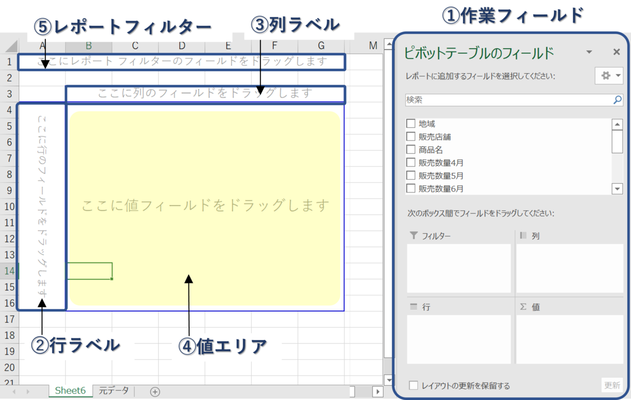Screen dimensions: 631x400
Task: Click the field list scrollbar thumb
Action: (617, 141)
